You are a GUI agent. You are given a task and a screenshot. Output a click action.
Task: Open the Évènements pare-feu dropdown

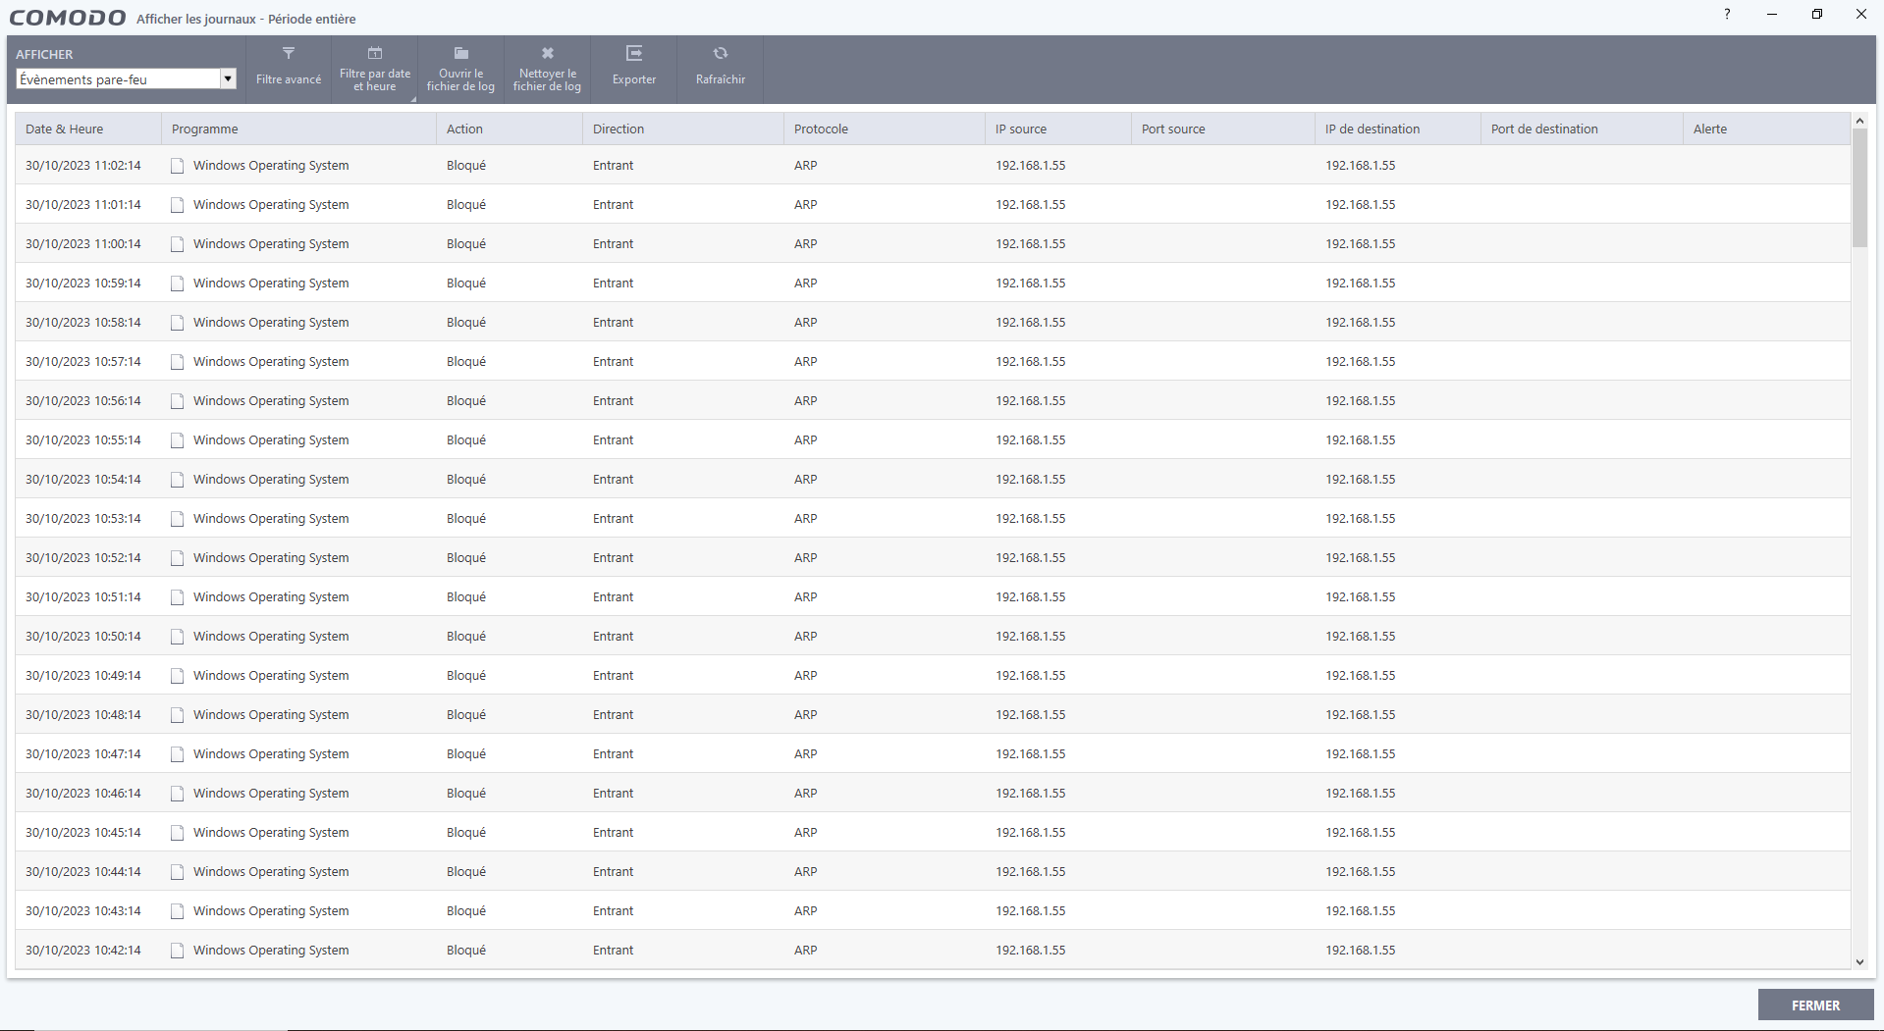(118, 78)
